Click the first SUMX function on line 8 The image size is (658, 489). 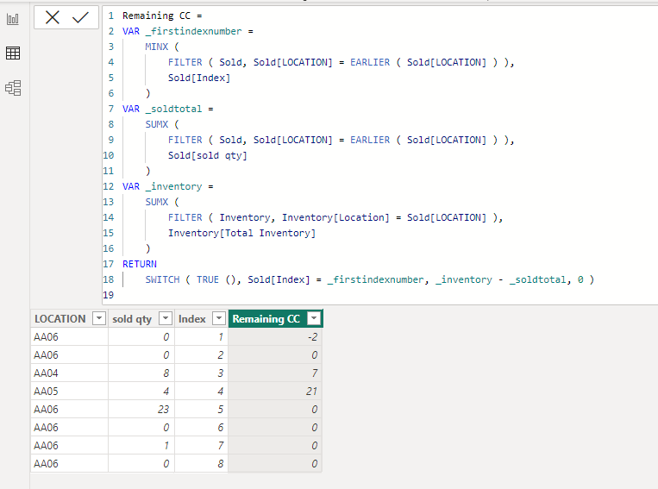click(x=157, y=124)
